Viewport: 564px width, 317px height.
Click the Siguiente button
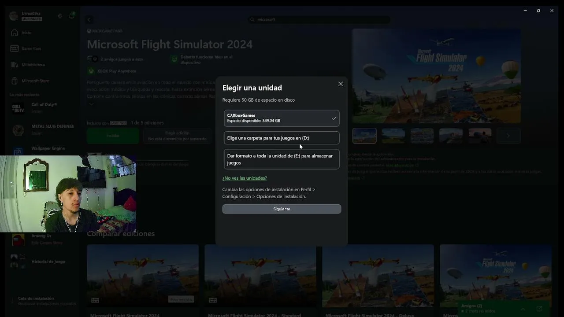click(282, 209)
